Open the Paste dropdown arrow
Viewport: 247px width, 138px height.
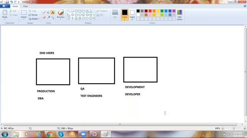click(x=5, y=19)
